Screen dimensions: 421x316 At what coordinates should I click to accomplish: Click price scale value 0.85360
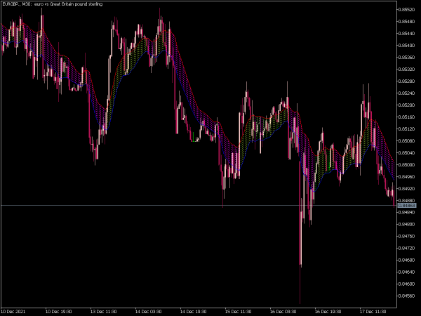pos(406,58)
